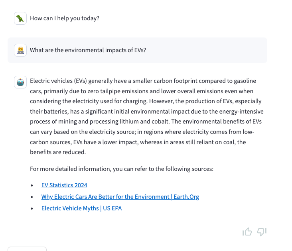
Task: Click the thumbs down feedback icon
Action: (x=262, y=232)
